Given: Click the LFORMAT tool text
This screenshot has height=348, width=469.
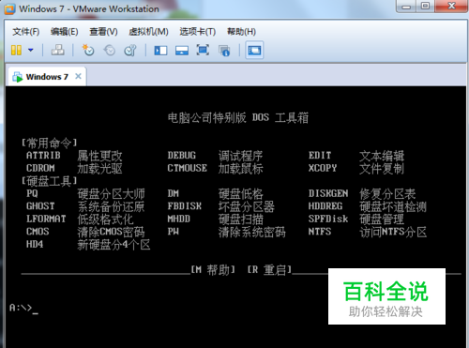Looking at the screenshot, I should [46, 219].
